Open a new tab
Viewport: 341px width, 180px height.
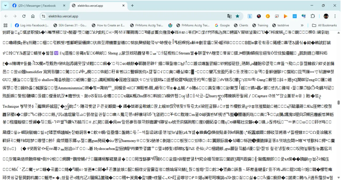pyautogui.click(x=132, y=6)
